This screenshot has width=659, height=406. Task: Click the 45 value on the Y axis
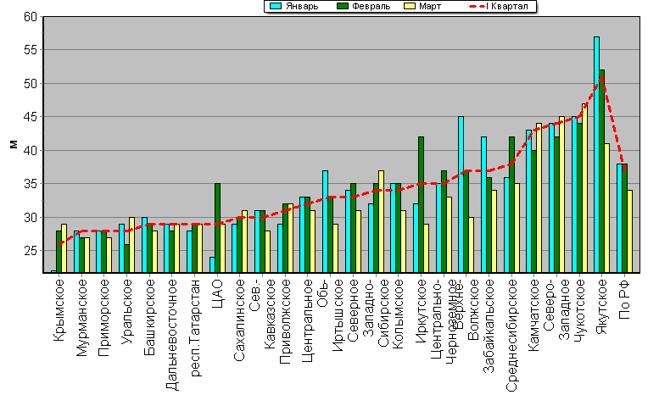pyautogui.click(x=31, y=117)
